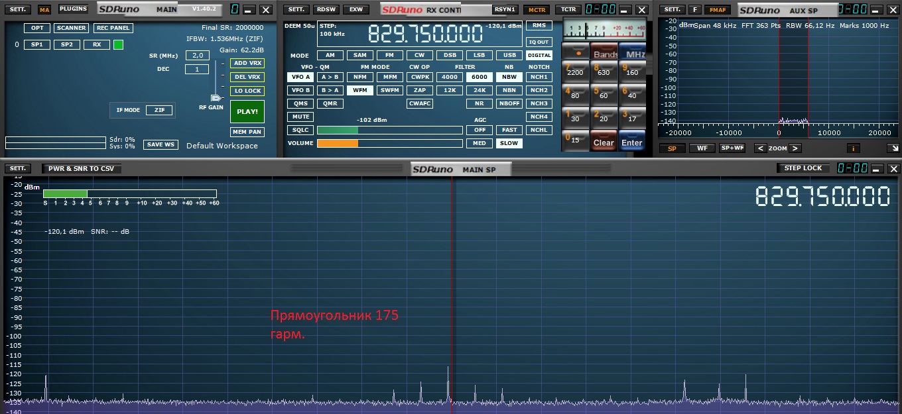Enable notch filter NCH1
The image size is (902, 414).
(539, 77)
